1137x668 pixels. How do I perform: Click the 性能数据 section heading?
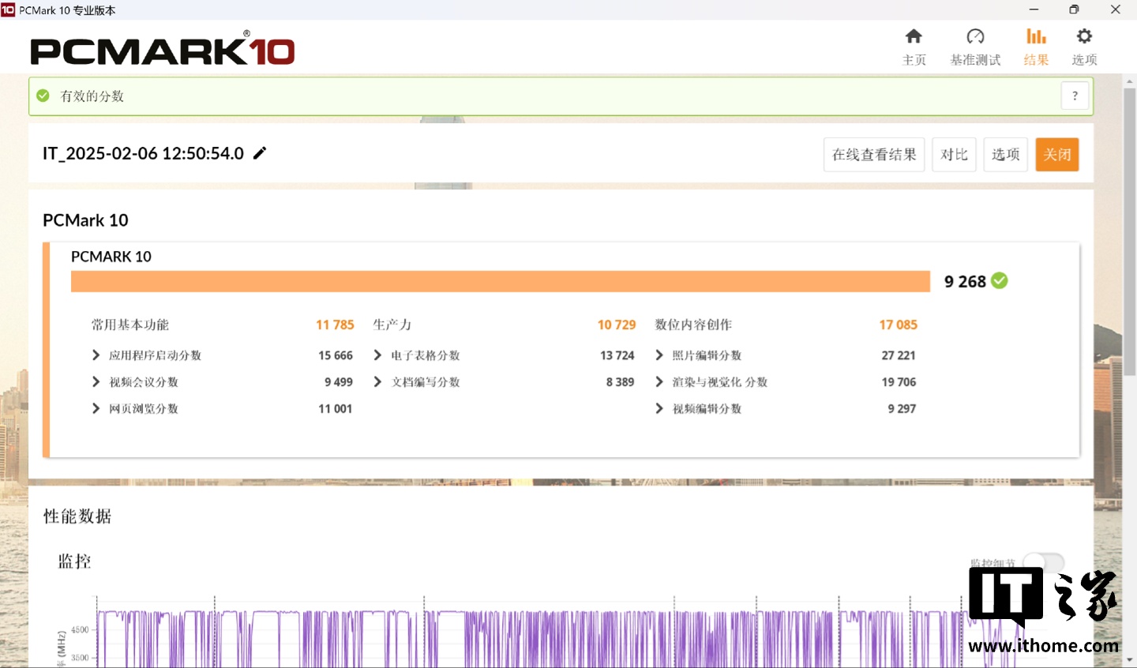[77, 516]
